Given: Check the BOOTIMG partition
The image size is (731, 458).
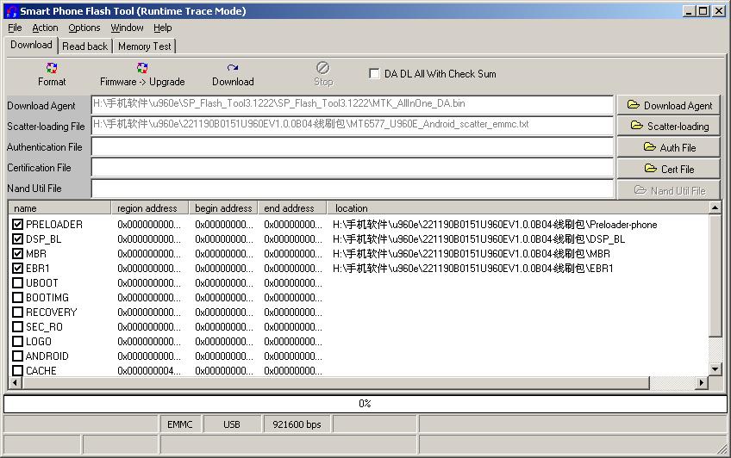Looking at the screenshot, I should 18,297.
